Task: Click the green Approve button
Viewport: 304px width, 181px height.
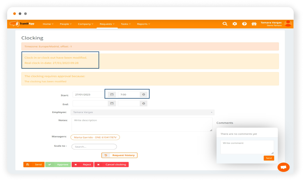Action: tap(58, 165)
